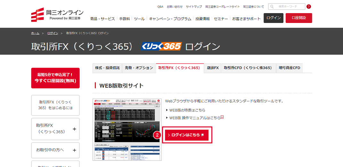Viewport: 343px width, 167px height.
Task: Click 今すぐ口座開設(無料) red banner
Action: pyautogui.click(x=55, y=78)
